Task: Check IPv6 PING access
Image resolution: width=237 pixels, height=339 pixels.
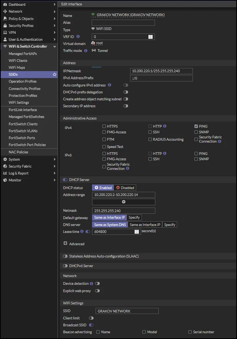Action: (196, 153)
